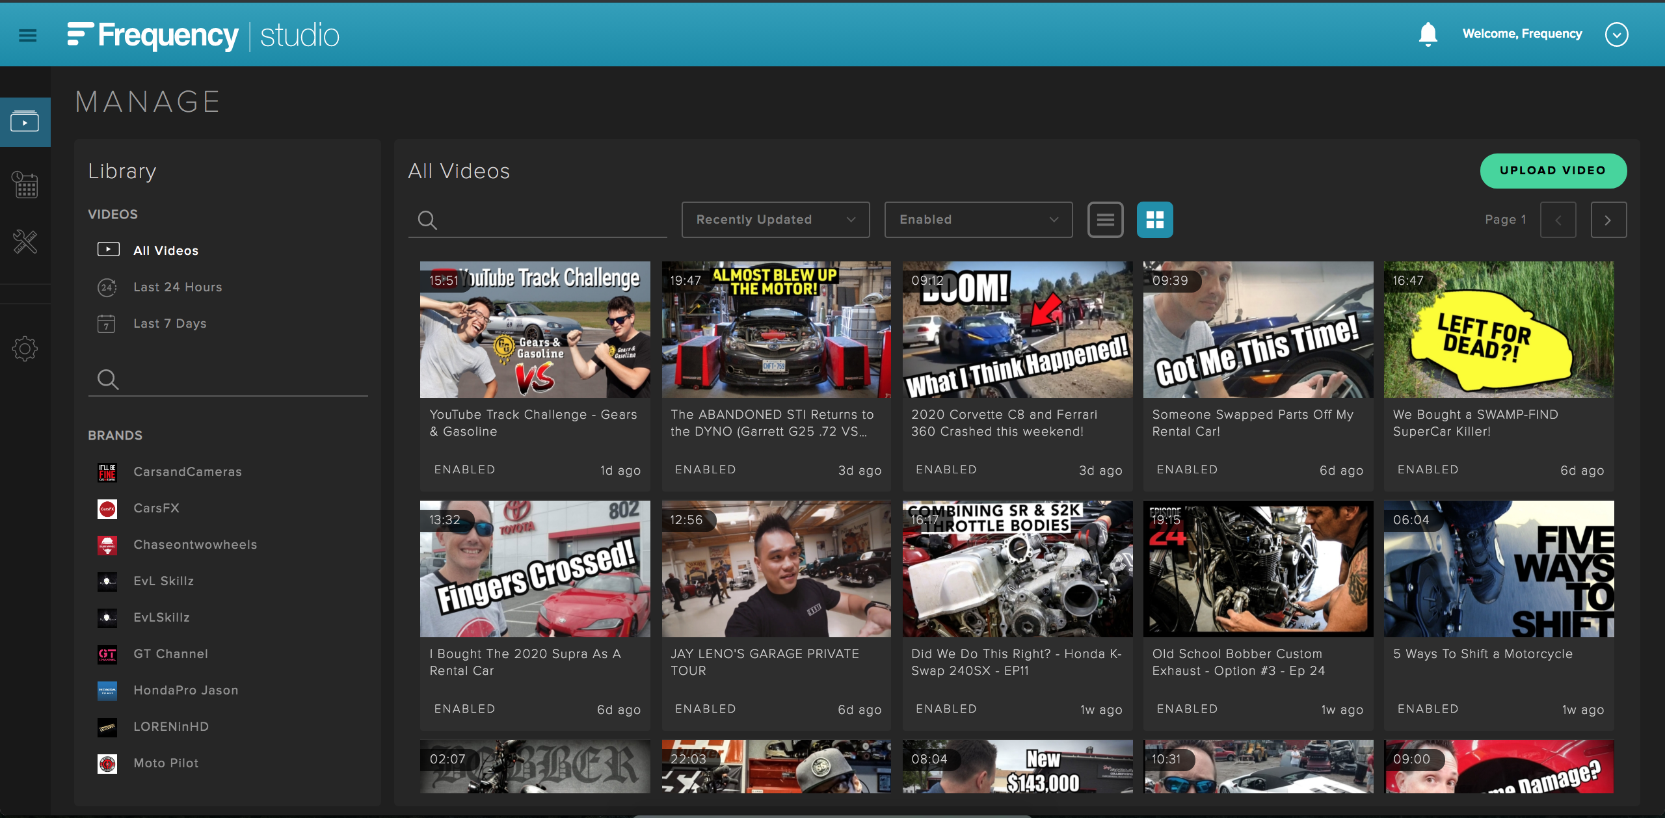Open the tools sidebar icon
This screenshot has height=818, width=1665.
[25, 241]
